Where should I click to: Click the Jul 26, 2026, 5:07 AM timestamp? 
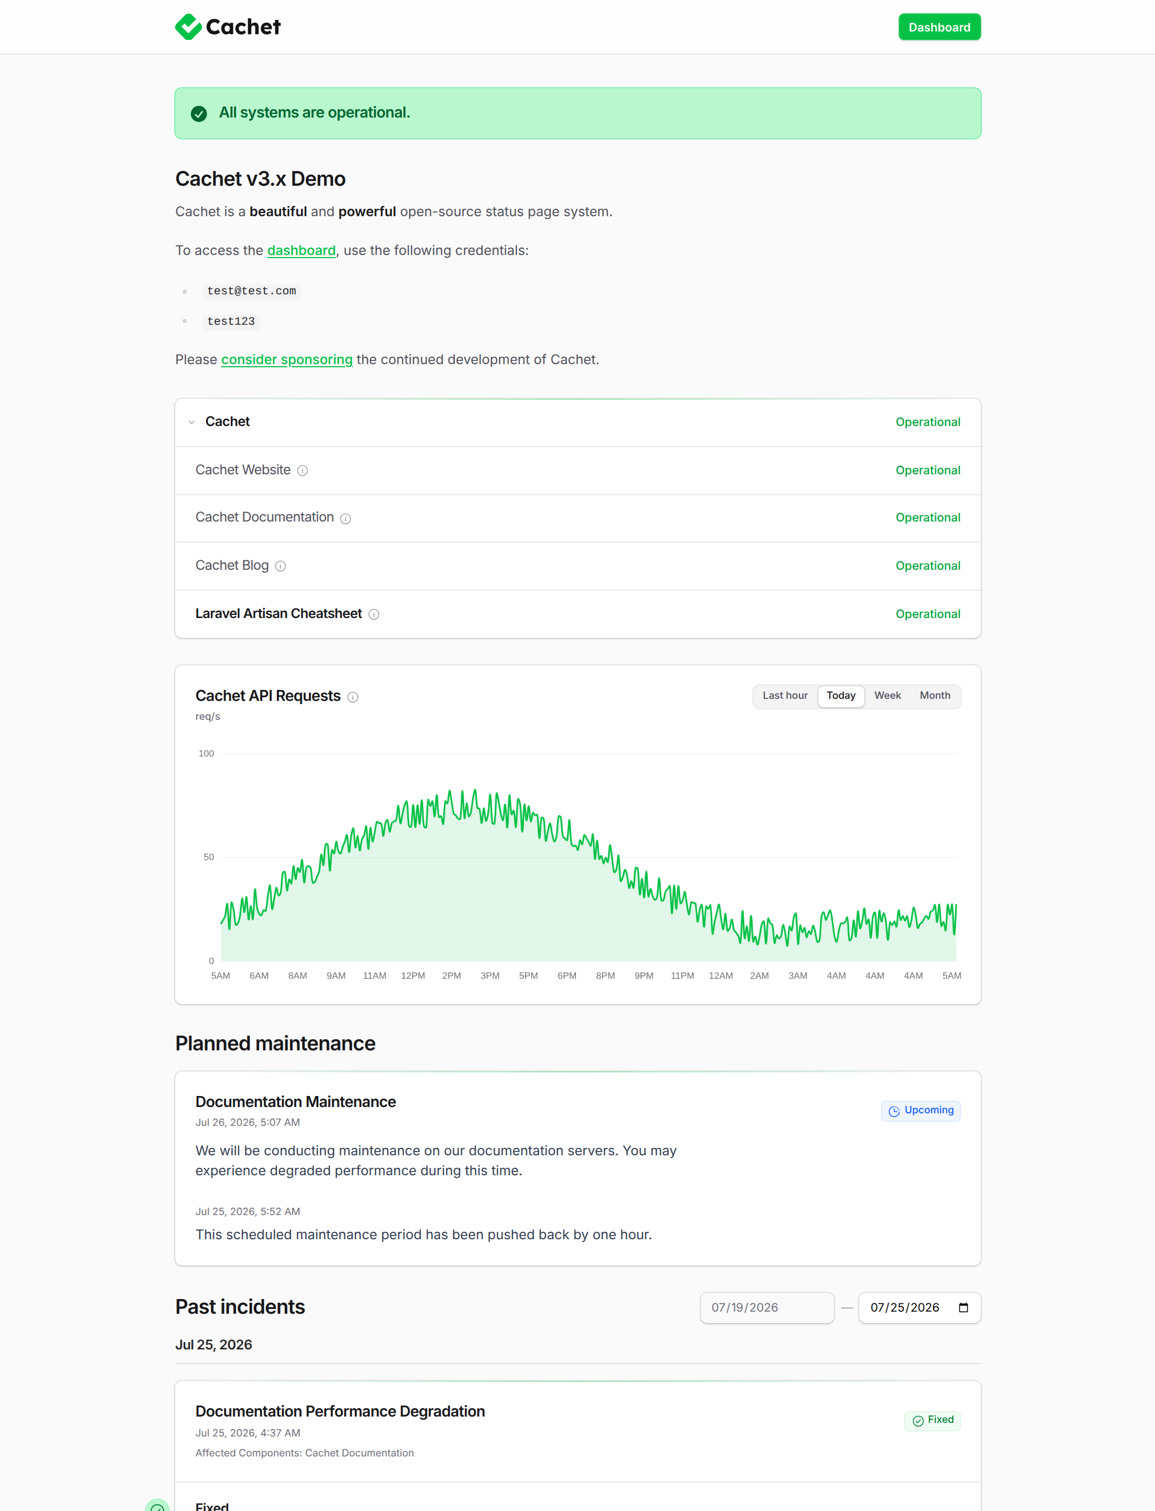pos(248,1122)
